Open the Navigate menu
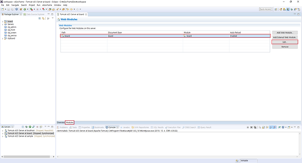The height and width of the screenshot is (163, 302). [15, 5]
